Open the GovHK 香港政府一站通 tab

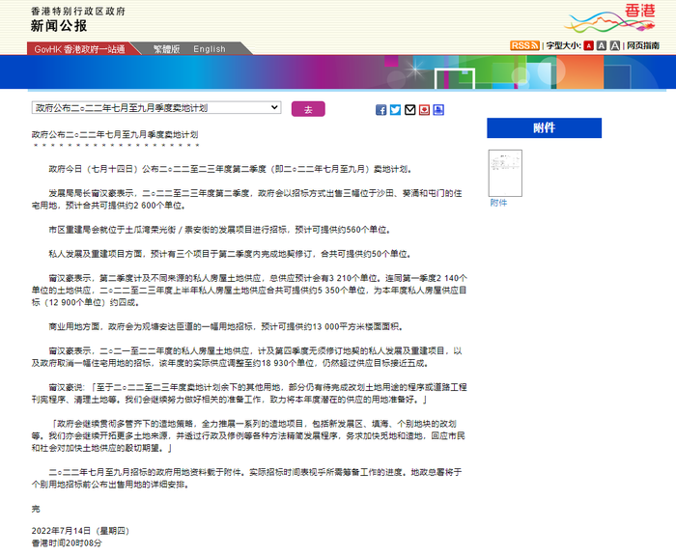(x=80, y=49)
